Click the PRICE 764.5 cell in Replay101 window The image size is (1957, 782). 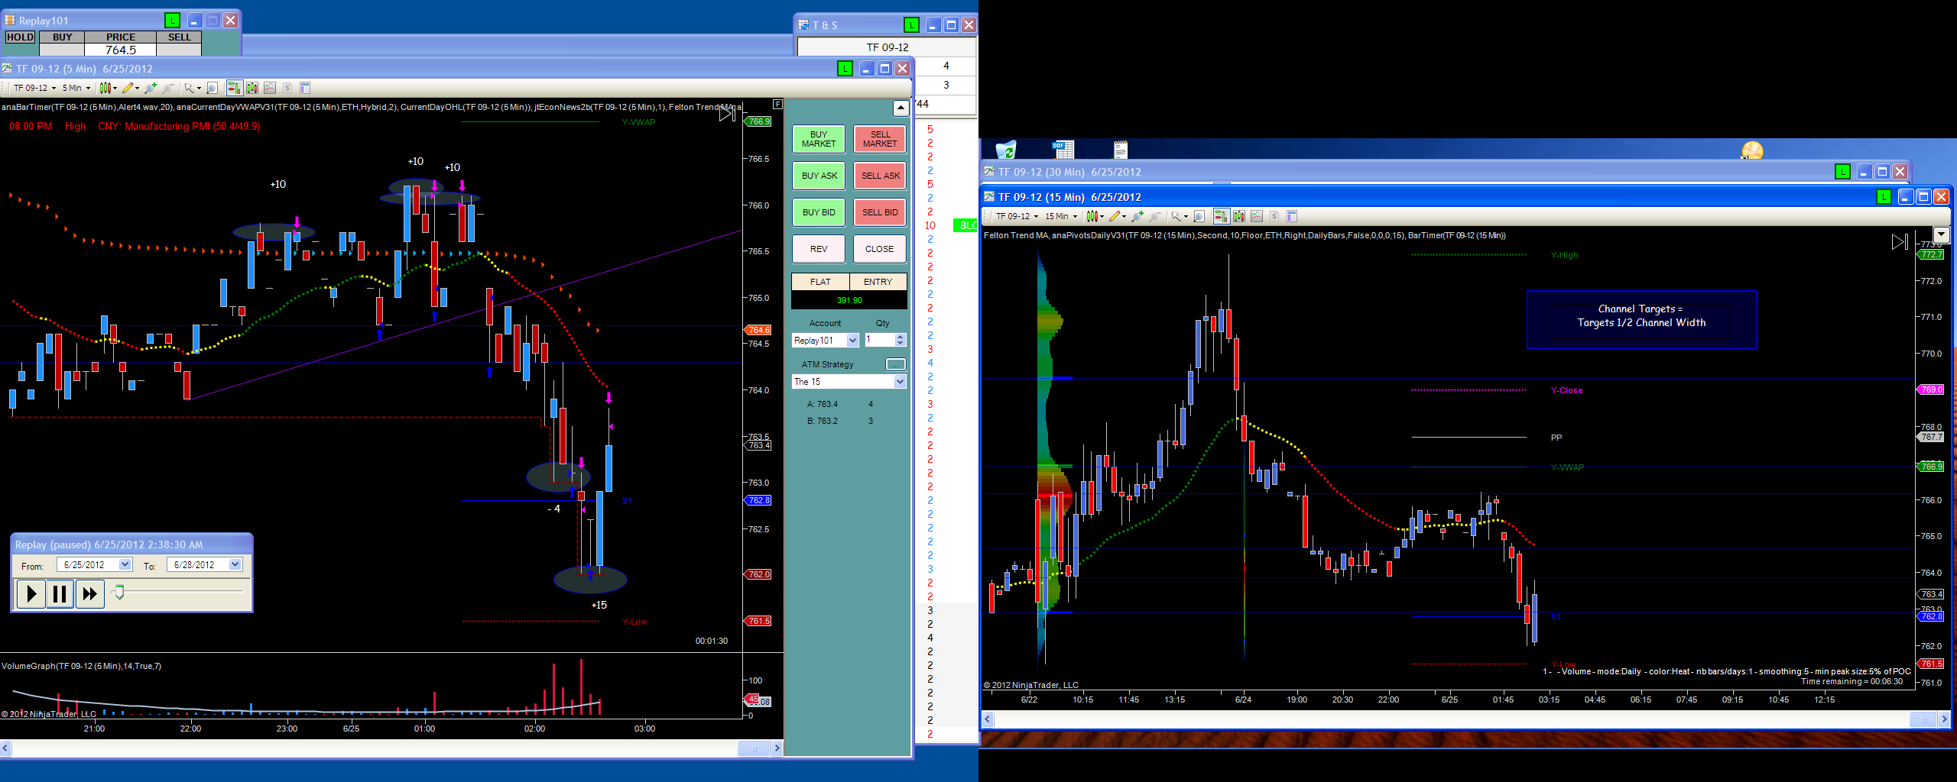[121, 50]
